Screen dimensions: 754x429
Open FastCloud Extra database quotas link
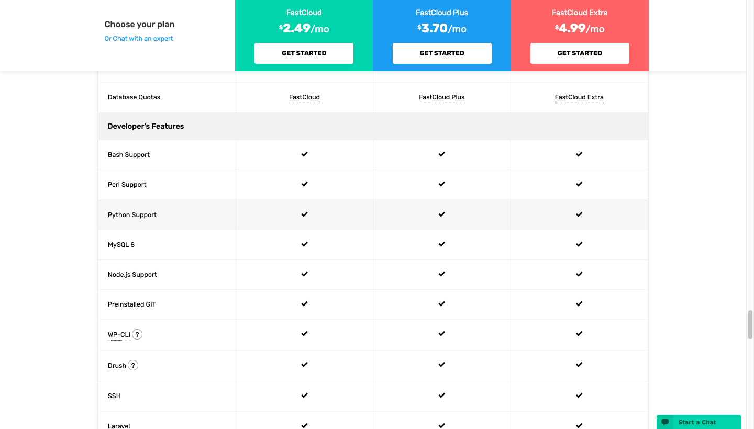tap(579, 97)
